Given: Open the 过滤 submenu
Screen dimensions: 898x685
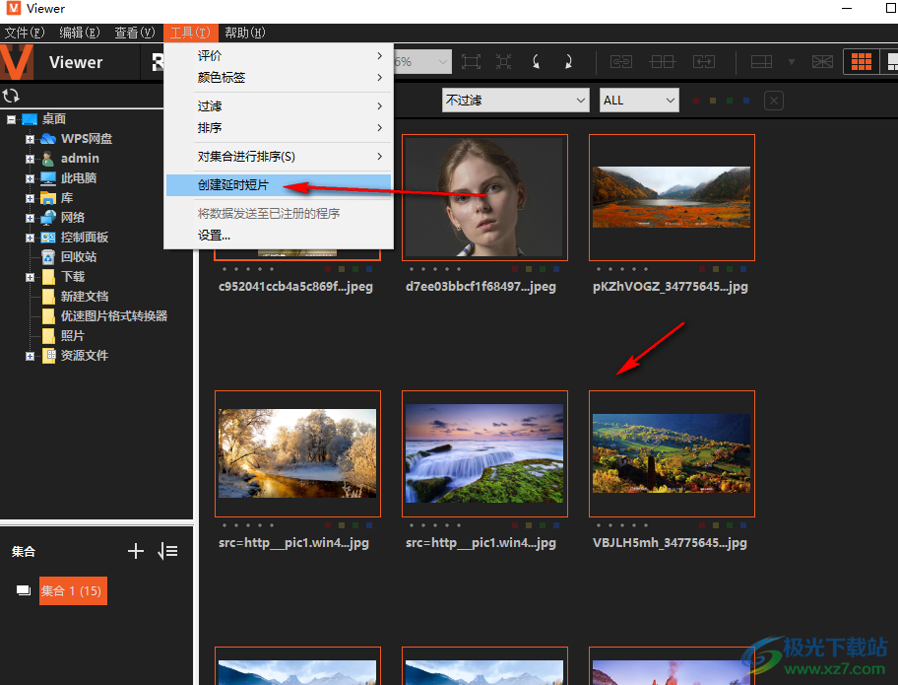Looking at the screenshot, I should pyautogui.click(x=279, y=106).
